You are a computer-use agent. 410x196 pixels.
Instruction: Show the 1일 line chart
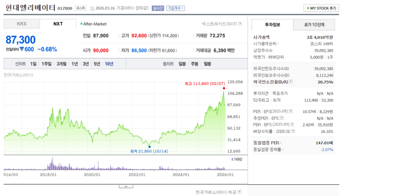point(33,63)
